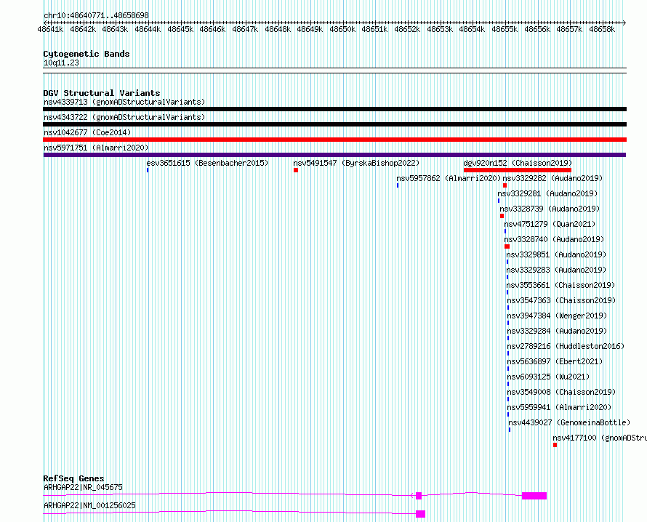
Task: Open dgv920n152 (Chaisson2019) variant label
Action: coord(518,163)
